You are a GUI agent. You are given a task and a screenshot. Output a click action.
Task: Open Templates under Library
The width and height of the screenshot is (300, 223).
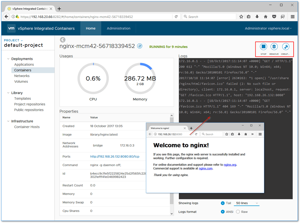click(x=23, y=99)
